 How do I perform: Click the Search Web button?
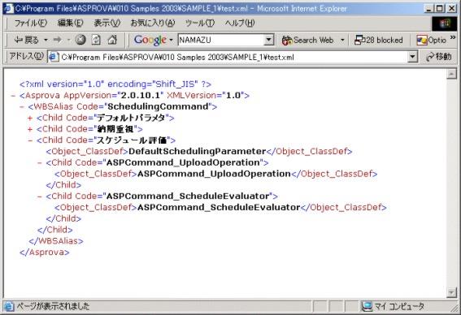307,40
